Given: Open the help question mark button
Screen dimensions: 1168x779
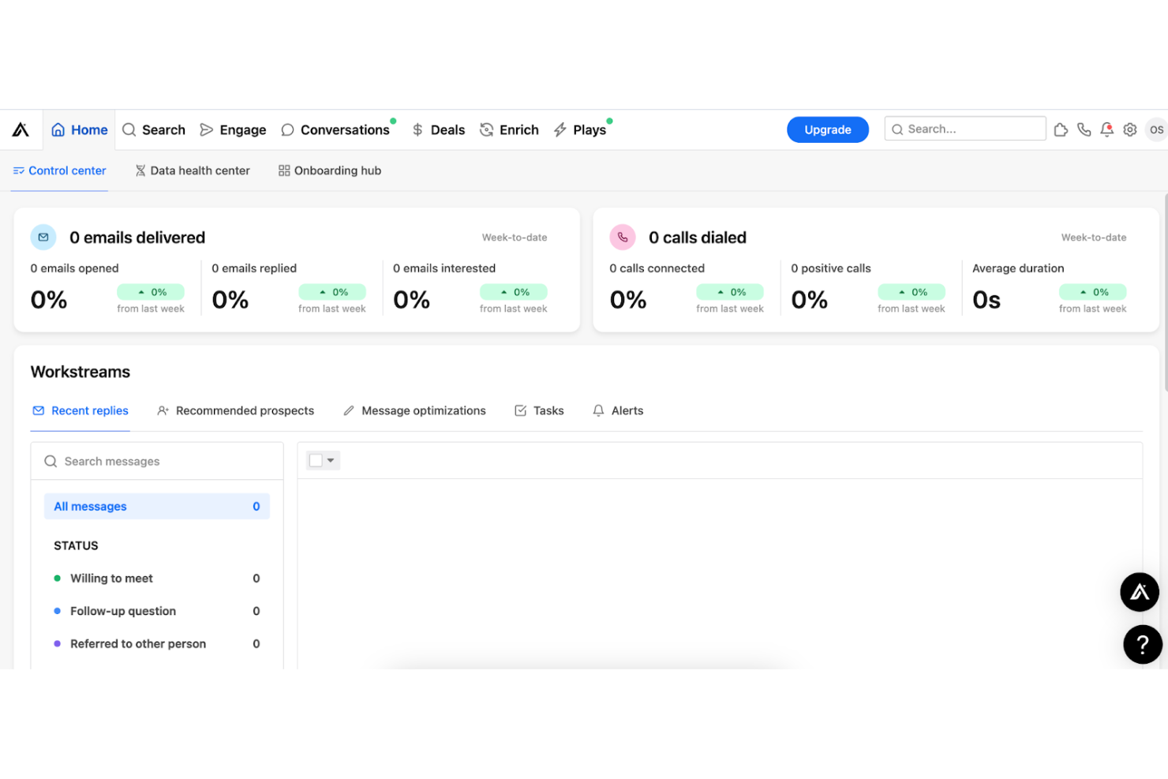Looking at the screenshot, I should (x=1143, y=645).
